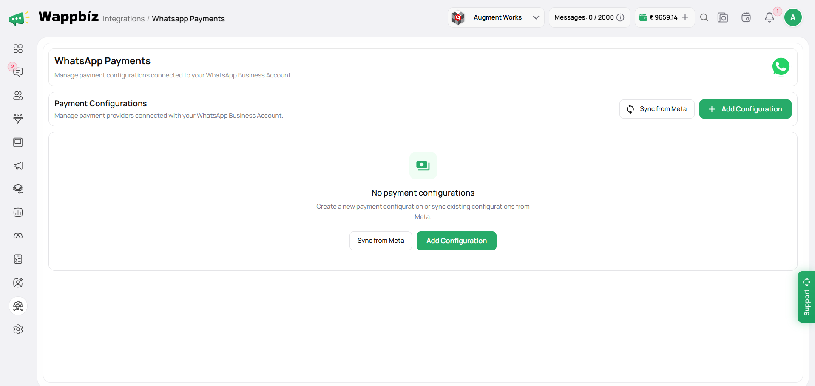This screenshot has width=815, height=386.
Task: Click green Add Configuration with plus icon
Action: tap(745, 109)
